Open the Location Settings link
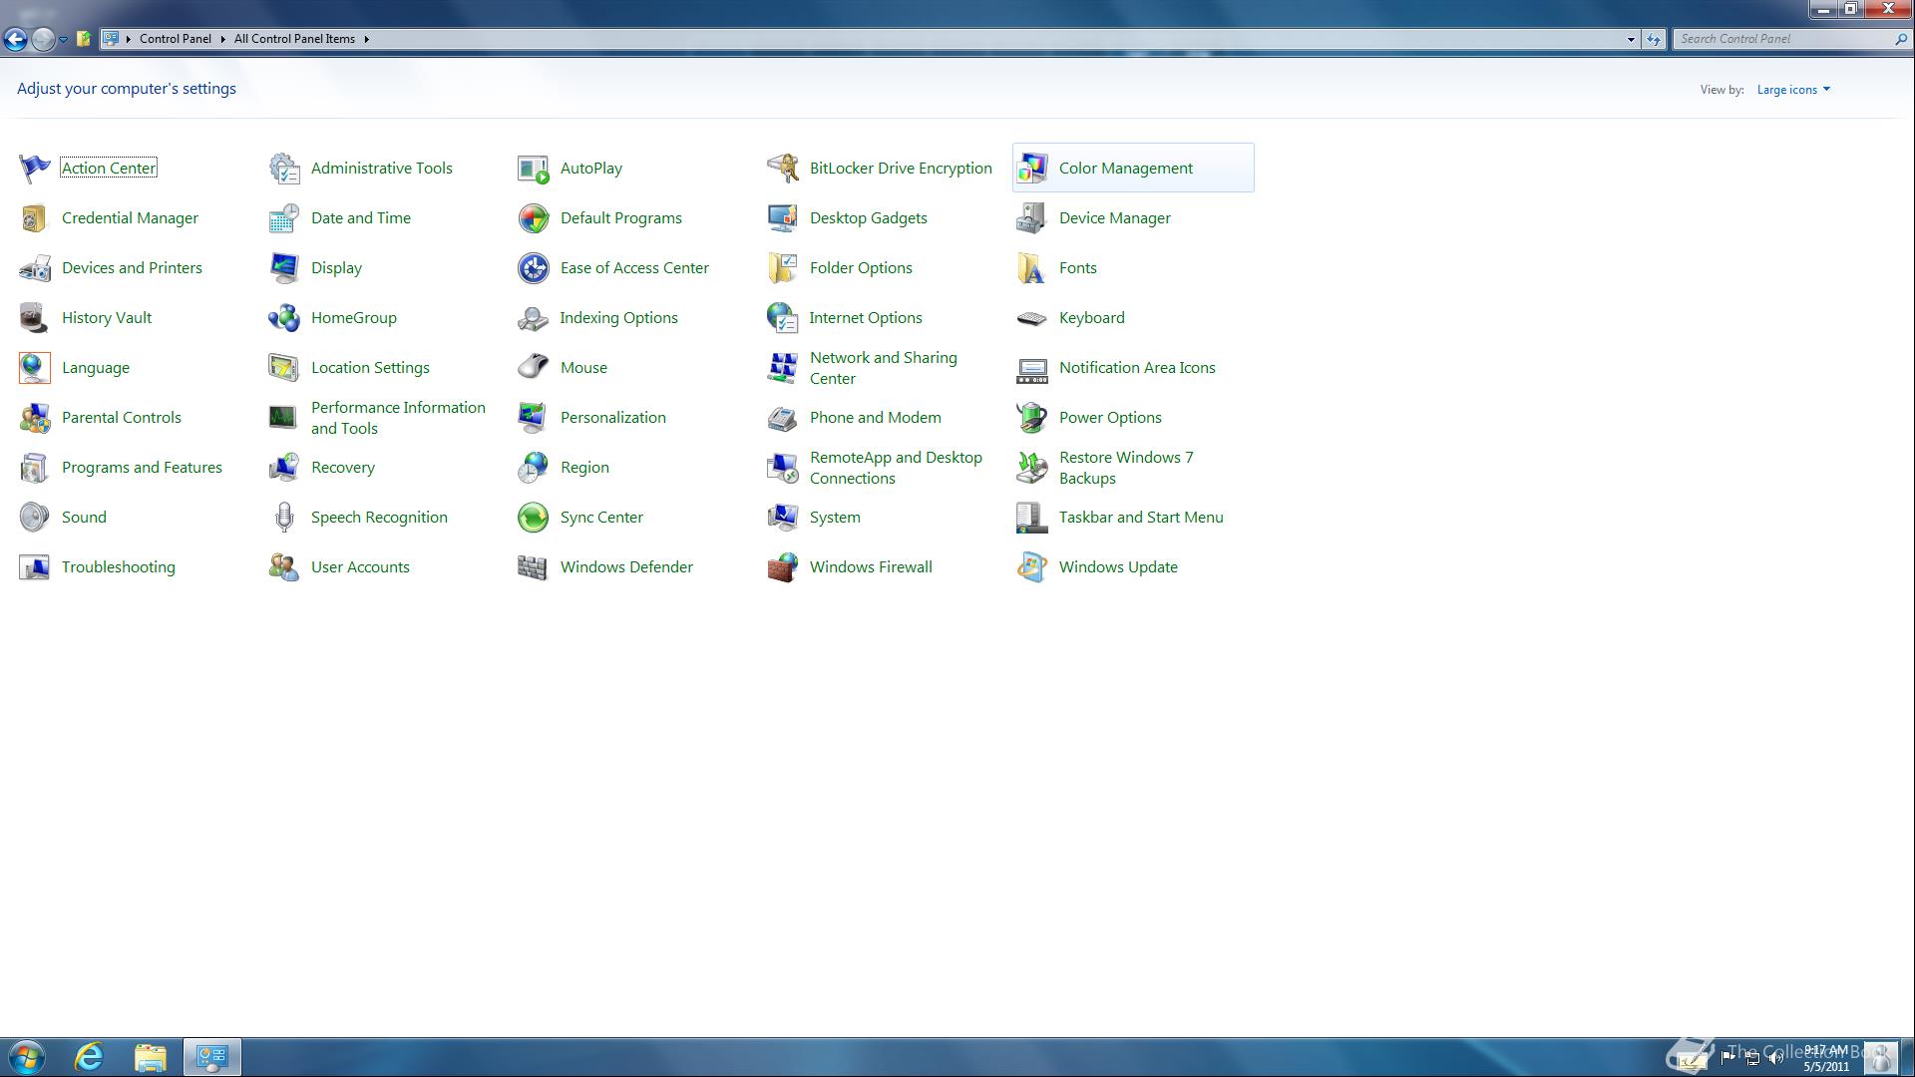The image size is (1915, 1077). 370,368
